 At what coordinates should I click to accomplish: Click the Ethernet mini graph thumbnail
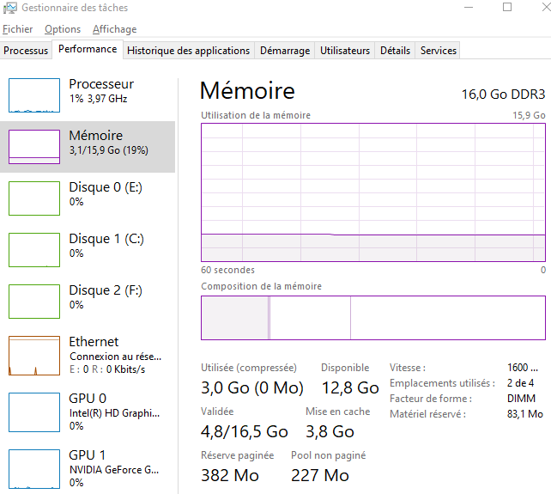tap(34, 356)
